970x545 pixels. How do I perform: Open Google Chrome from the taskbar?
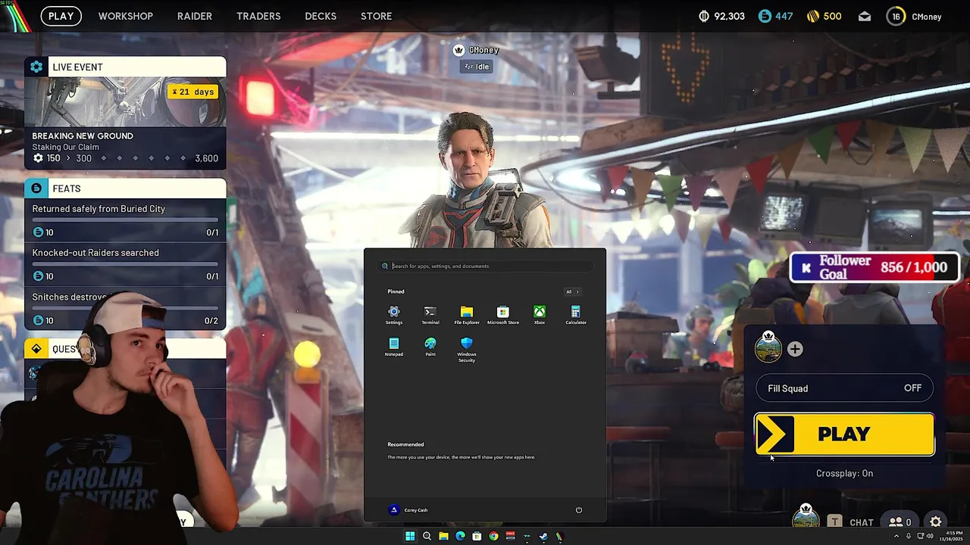pyautogui.click(x=493, y=536)
